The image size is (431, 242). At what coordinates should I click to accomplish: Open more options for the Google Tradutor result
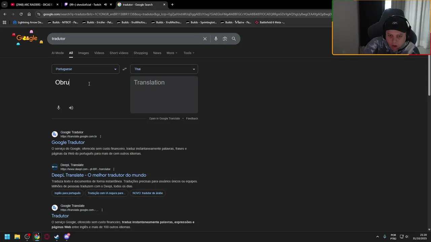(100, 136)
